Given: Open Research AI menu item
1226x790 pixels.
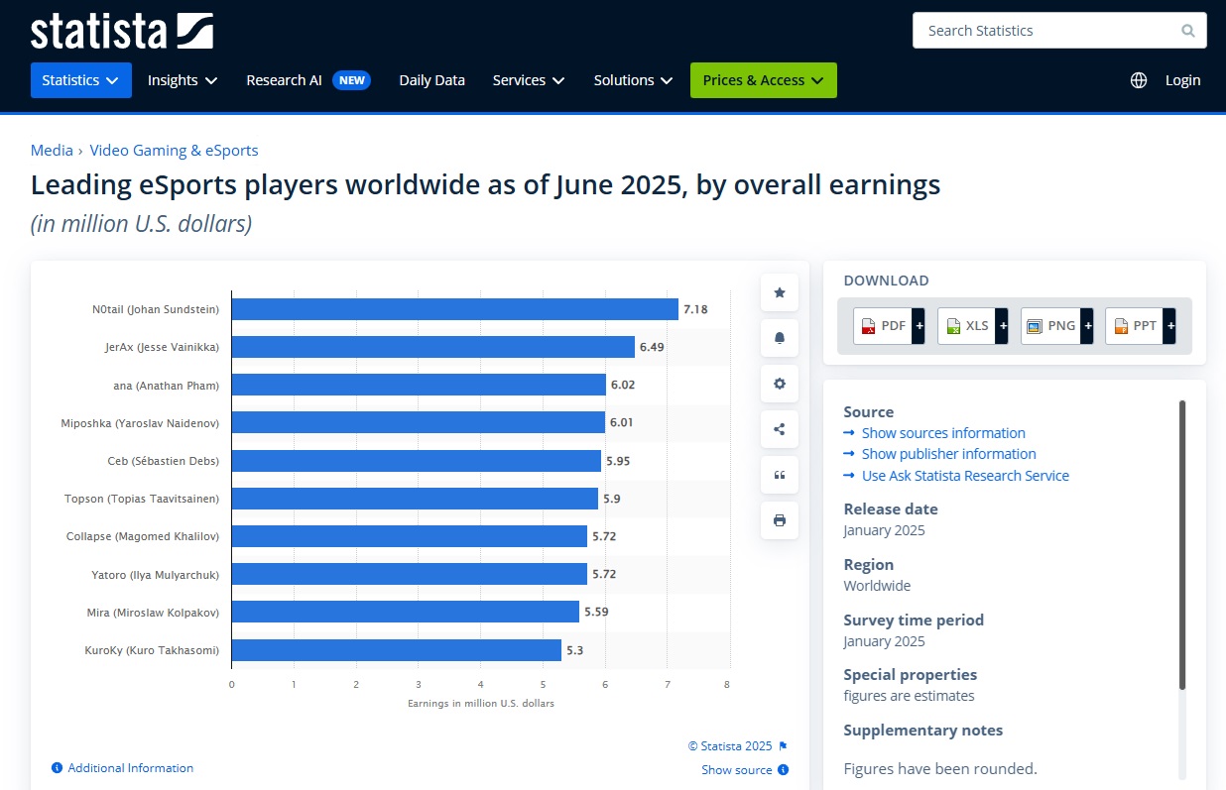Looking at the screenshot, I should click(x=308, y=80).
